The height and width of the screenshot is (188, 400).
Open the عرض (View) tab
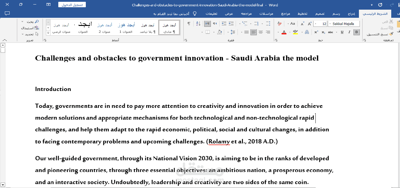click(x=229, y=14)
